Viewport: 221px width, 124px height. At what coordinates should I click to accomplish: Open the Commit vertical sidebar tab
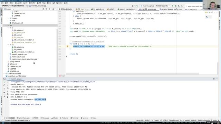pyautogui.click(x=1, y=21)
